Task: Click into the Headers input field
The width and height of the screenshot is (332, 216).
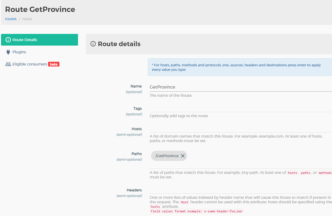Action: [240, 190]
